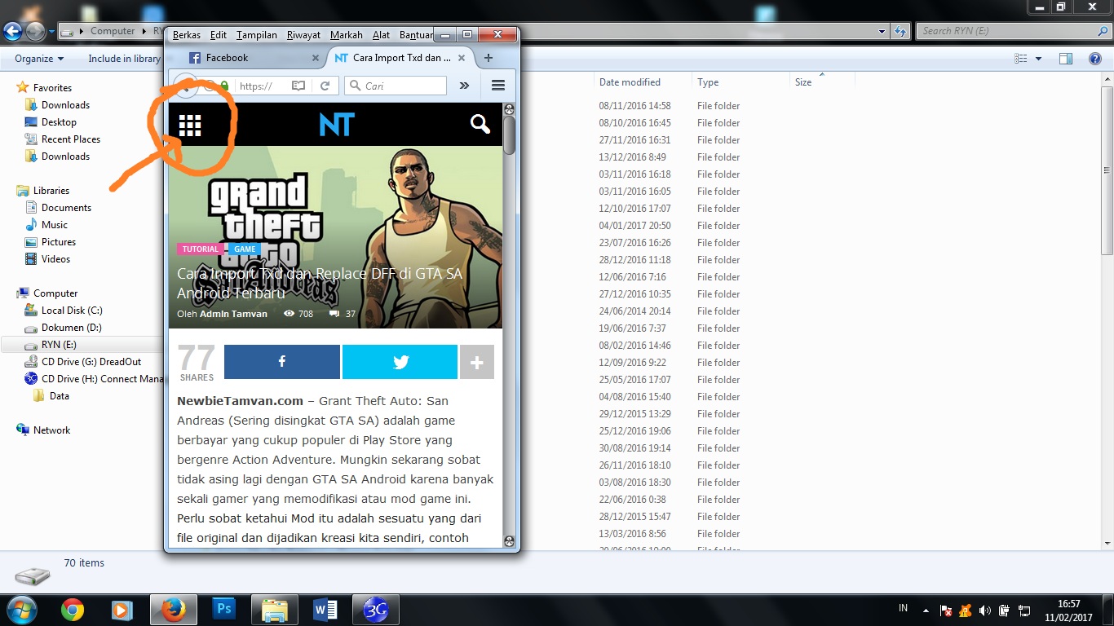Open Explorer recent pages dropdown arrow
Image resolution: width=1114 pixels, height=626 pixels.
51,32
